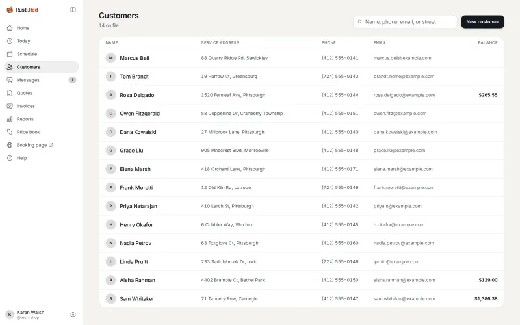This screenshot has width=520, height=325.
Task: Click the New customer button
Action: 482,22
